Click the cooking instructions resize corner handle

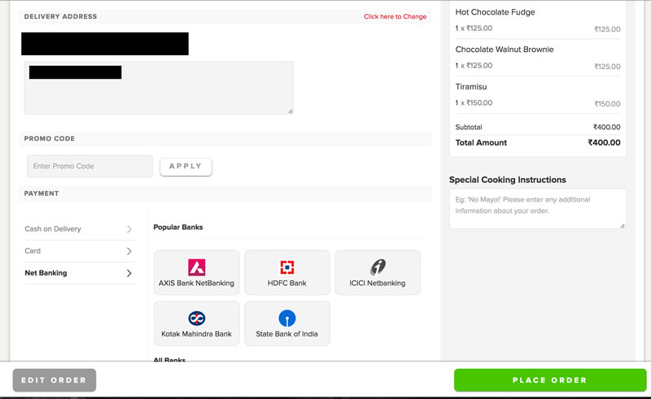(623, 226)
